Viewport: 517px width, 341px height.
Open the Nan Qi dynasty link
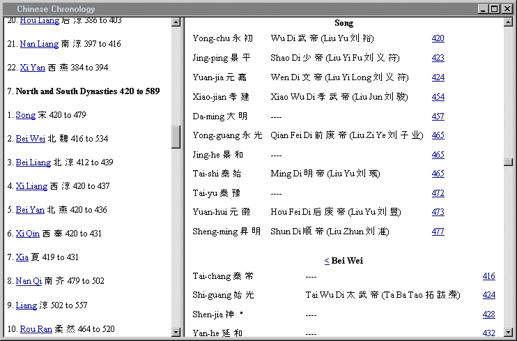tap(29, 281)
